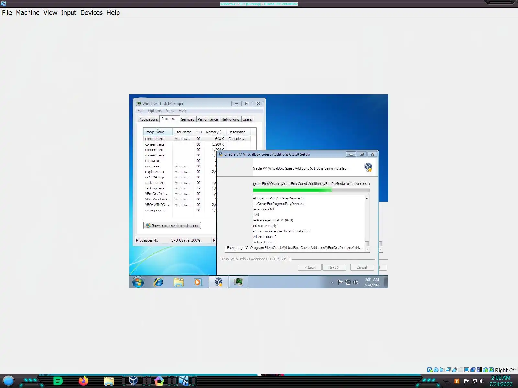Click VirtualBox network indicator
This screenshot has height=388, width=518.
click(448, 370)
